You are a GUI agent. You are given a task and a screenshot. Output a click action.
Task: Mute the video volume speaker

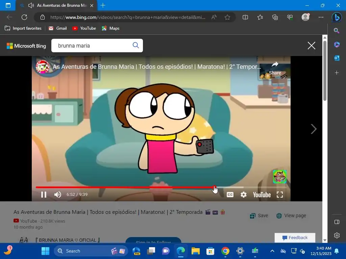coord(57,195)
